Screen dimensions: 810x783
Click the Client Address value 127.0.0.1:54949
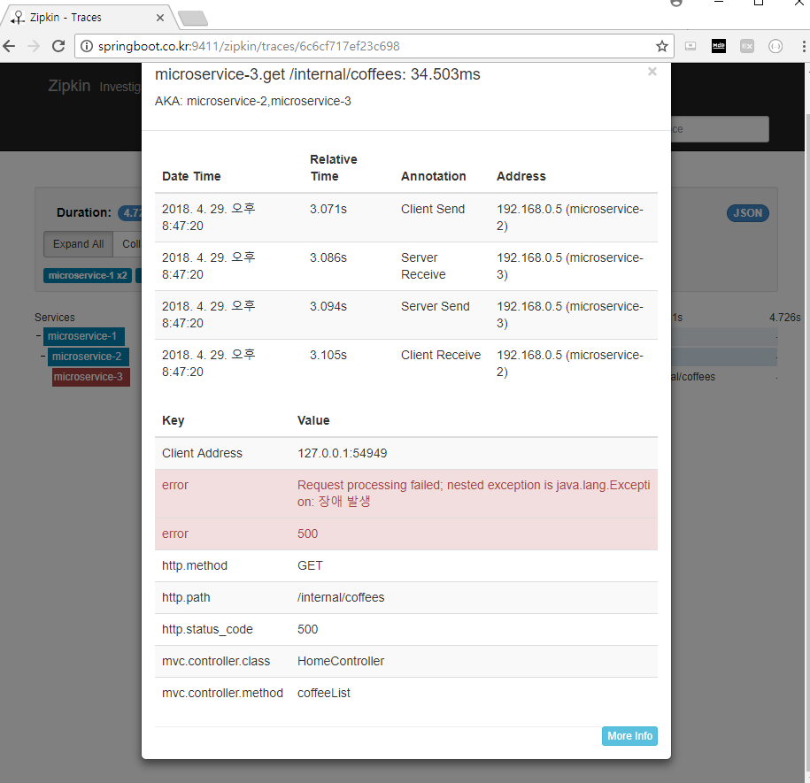[x=342, y=453]
